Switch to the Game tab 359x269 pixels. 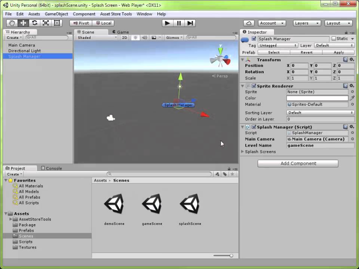coord(121,32)
